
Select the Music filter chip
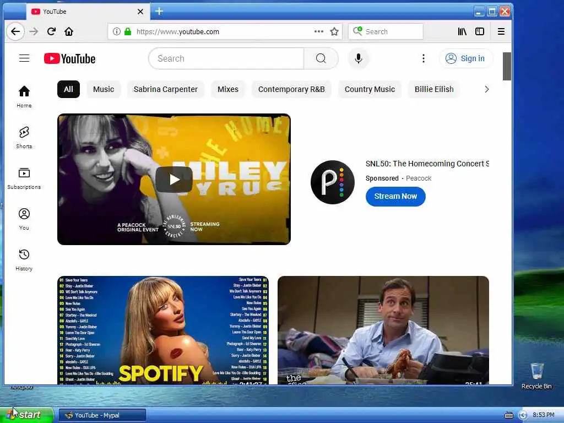(x=104, y=89)
